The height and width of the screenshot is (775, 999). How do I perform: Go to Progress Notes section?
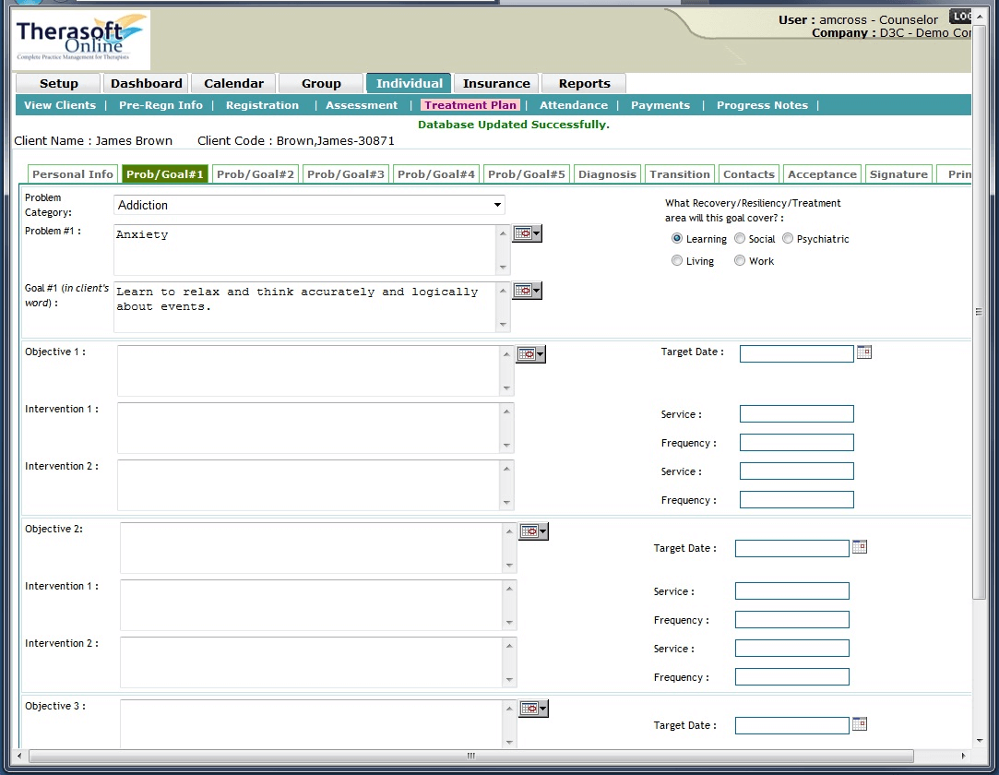coord(762,104)
